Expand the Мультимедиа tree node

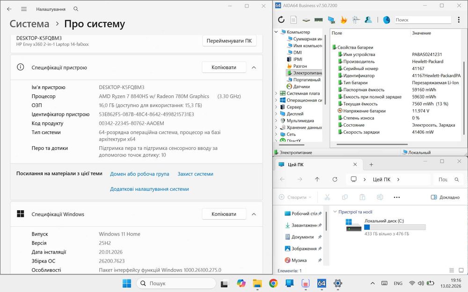click(x=276, y=121)
